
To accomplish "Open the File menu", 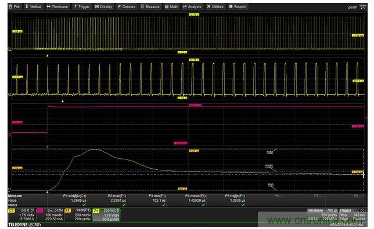I will point(15,6).
